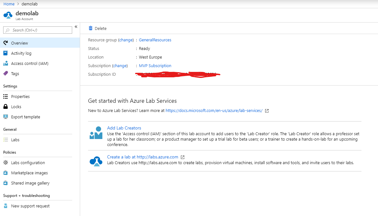
Task: Click Home in the breadcrumb
Action: point(9,4)
